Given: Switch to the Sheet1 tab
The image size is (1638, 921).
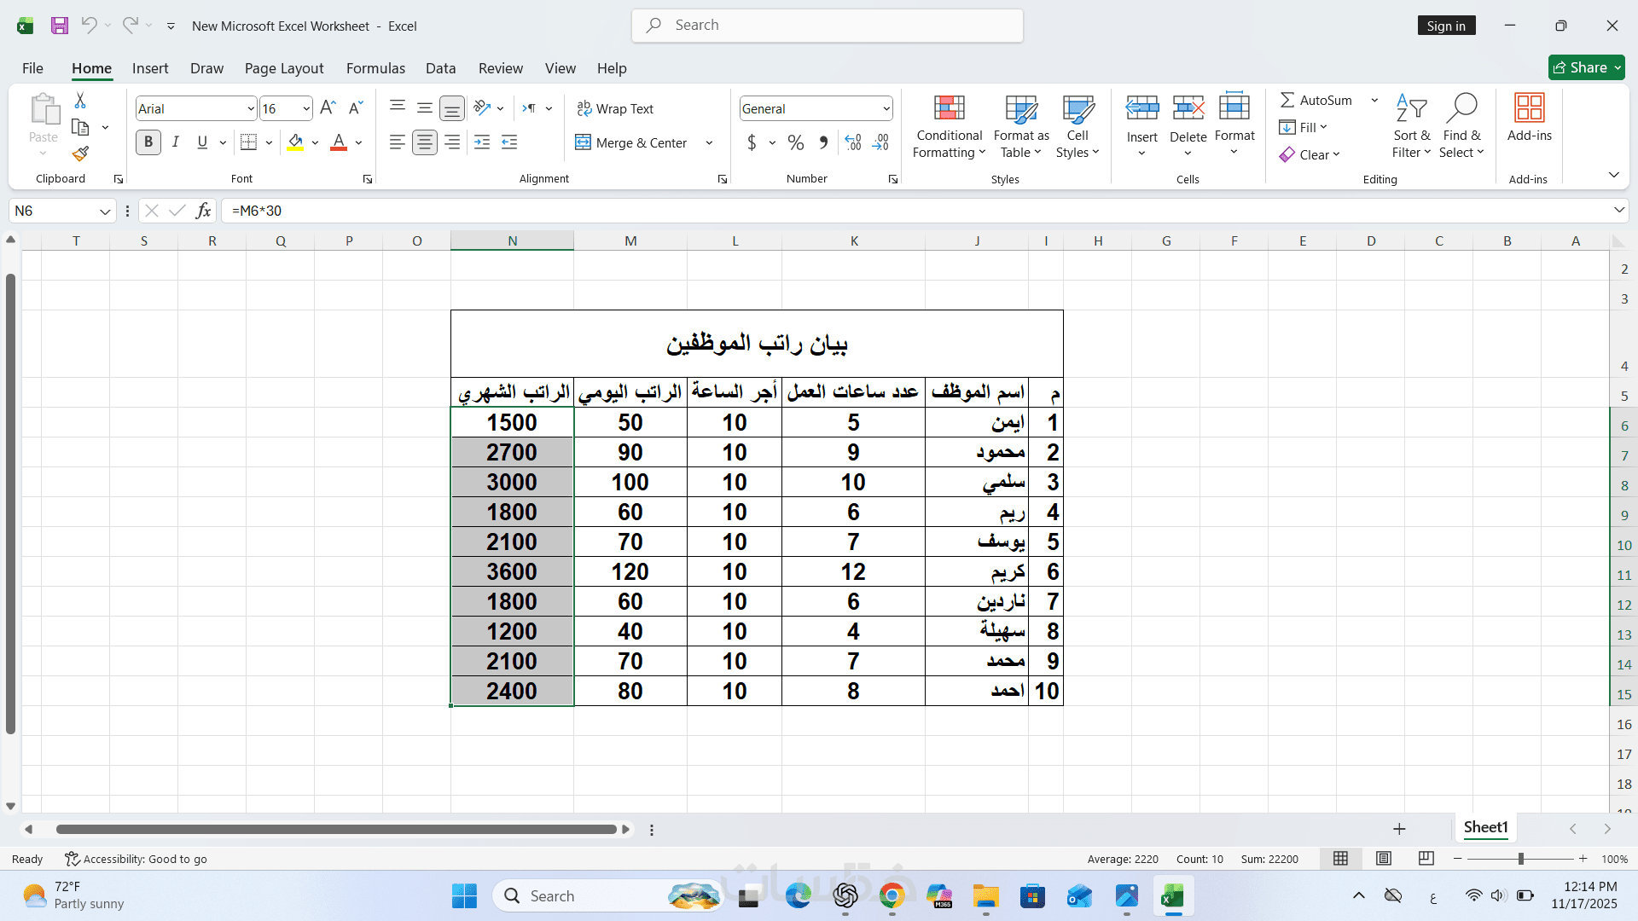Looking at the screenshot, I should pyautogui.click(x=1485, y=827).
